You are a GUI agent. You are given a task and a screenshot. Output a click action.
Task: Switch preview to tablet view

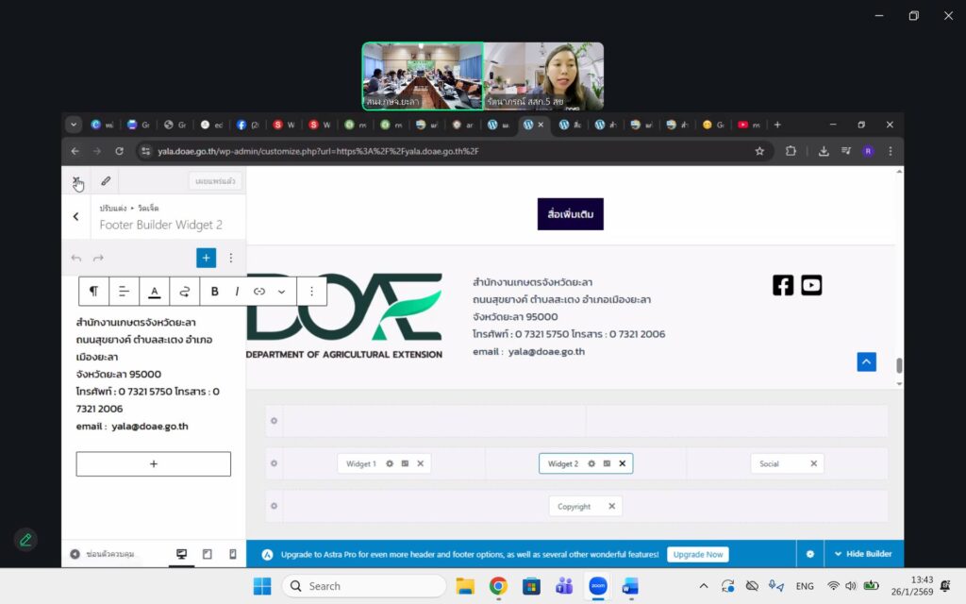(x=208, y=554)
